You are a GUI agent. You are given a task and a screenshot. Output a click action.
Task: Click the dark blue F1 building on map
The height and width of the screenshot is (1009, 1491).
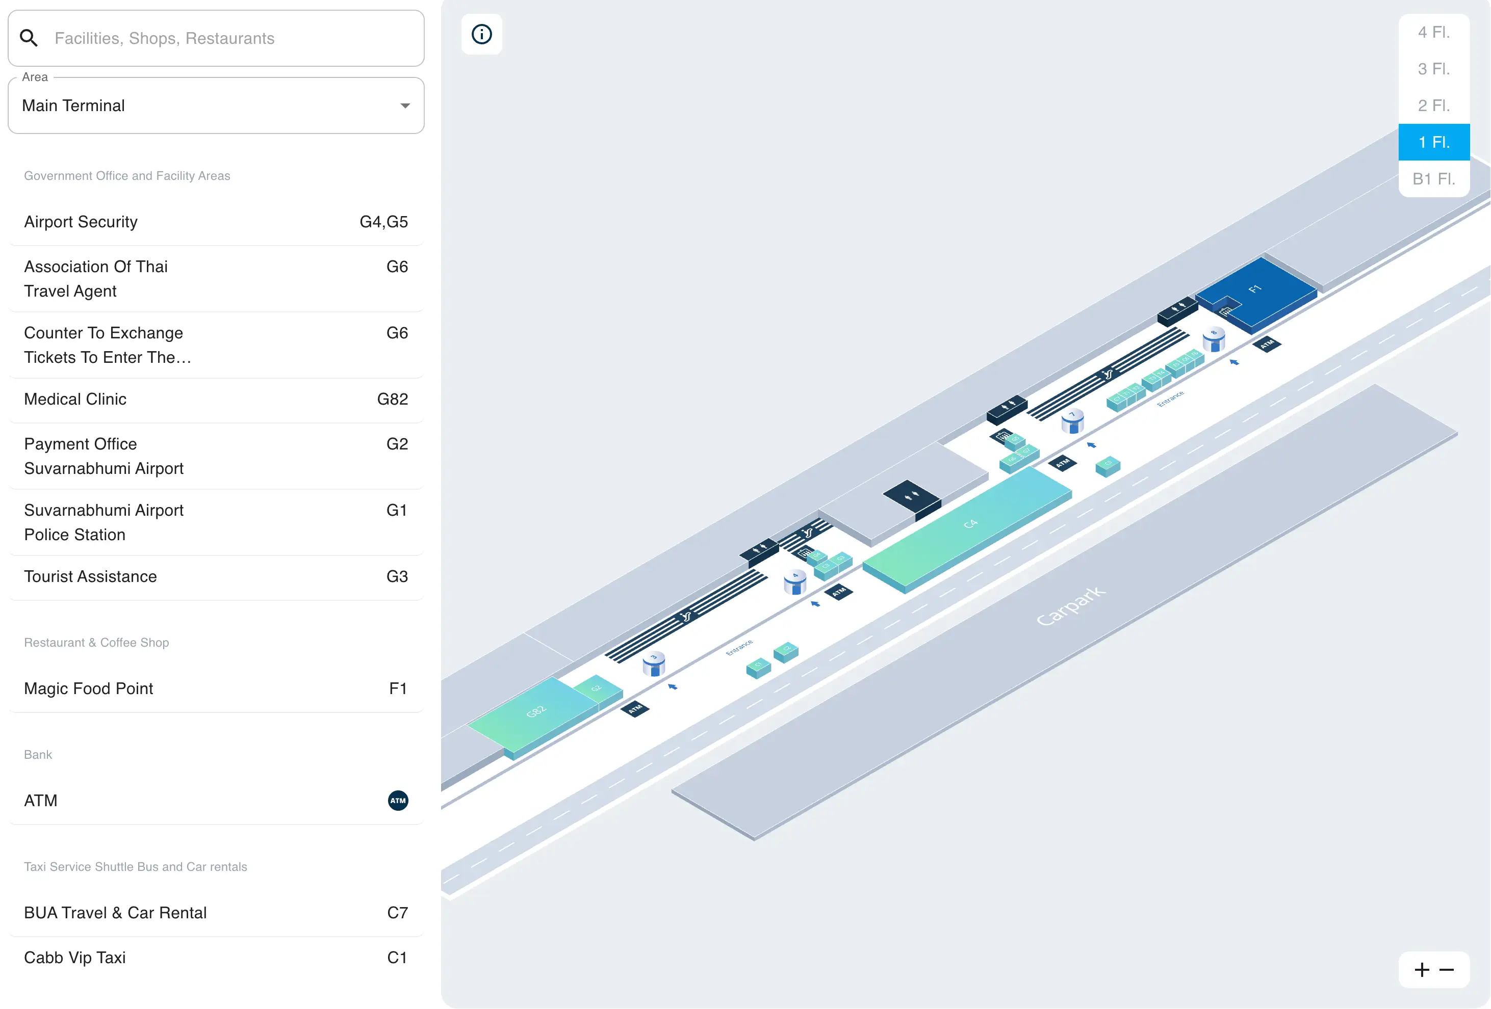tap(1254, 290)
